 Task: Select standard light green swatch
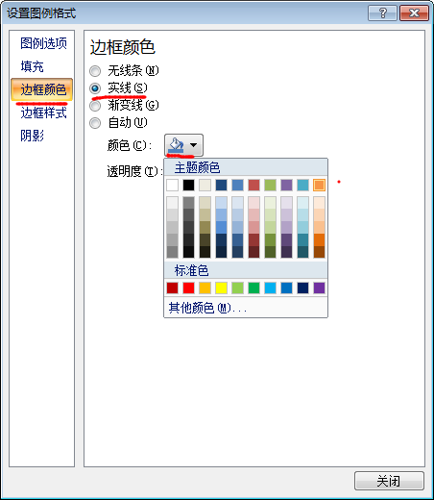[x=237, y=287]
